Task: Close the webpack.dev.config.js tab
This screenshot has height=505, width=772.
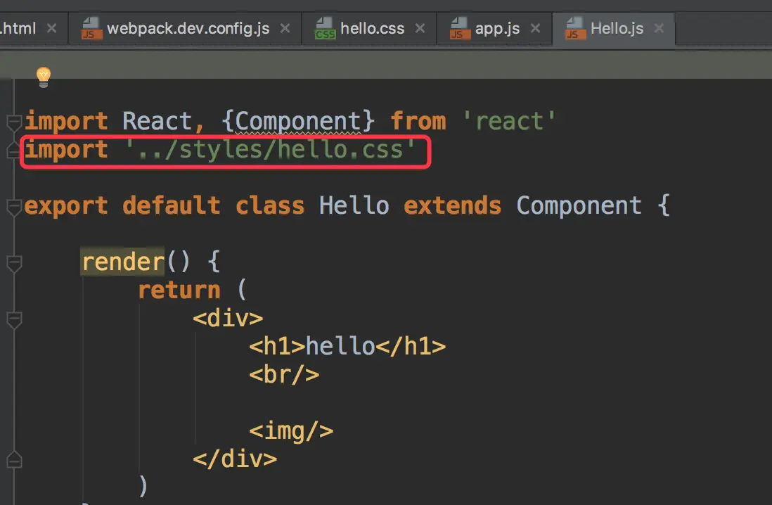Action: click(x=285, y=29)
